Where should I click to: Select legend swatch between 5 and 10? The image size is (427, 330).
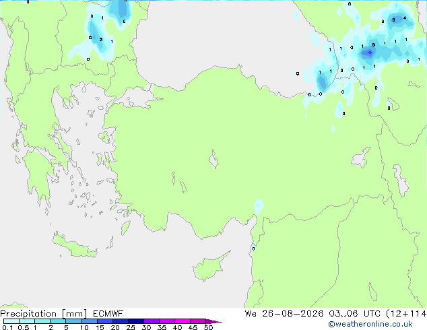[73, 321]
